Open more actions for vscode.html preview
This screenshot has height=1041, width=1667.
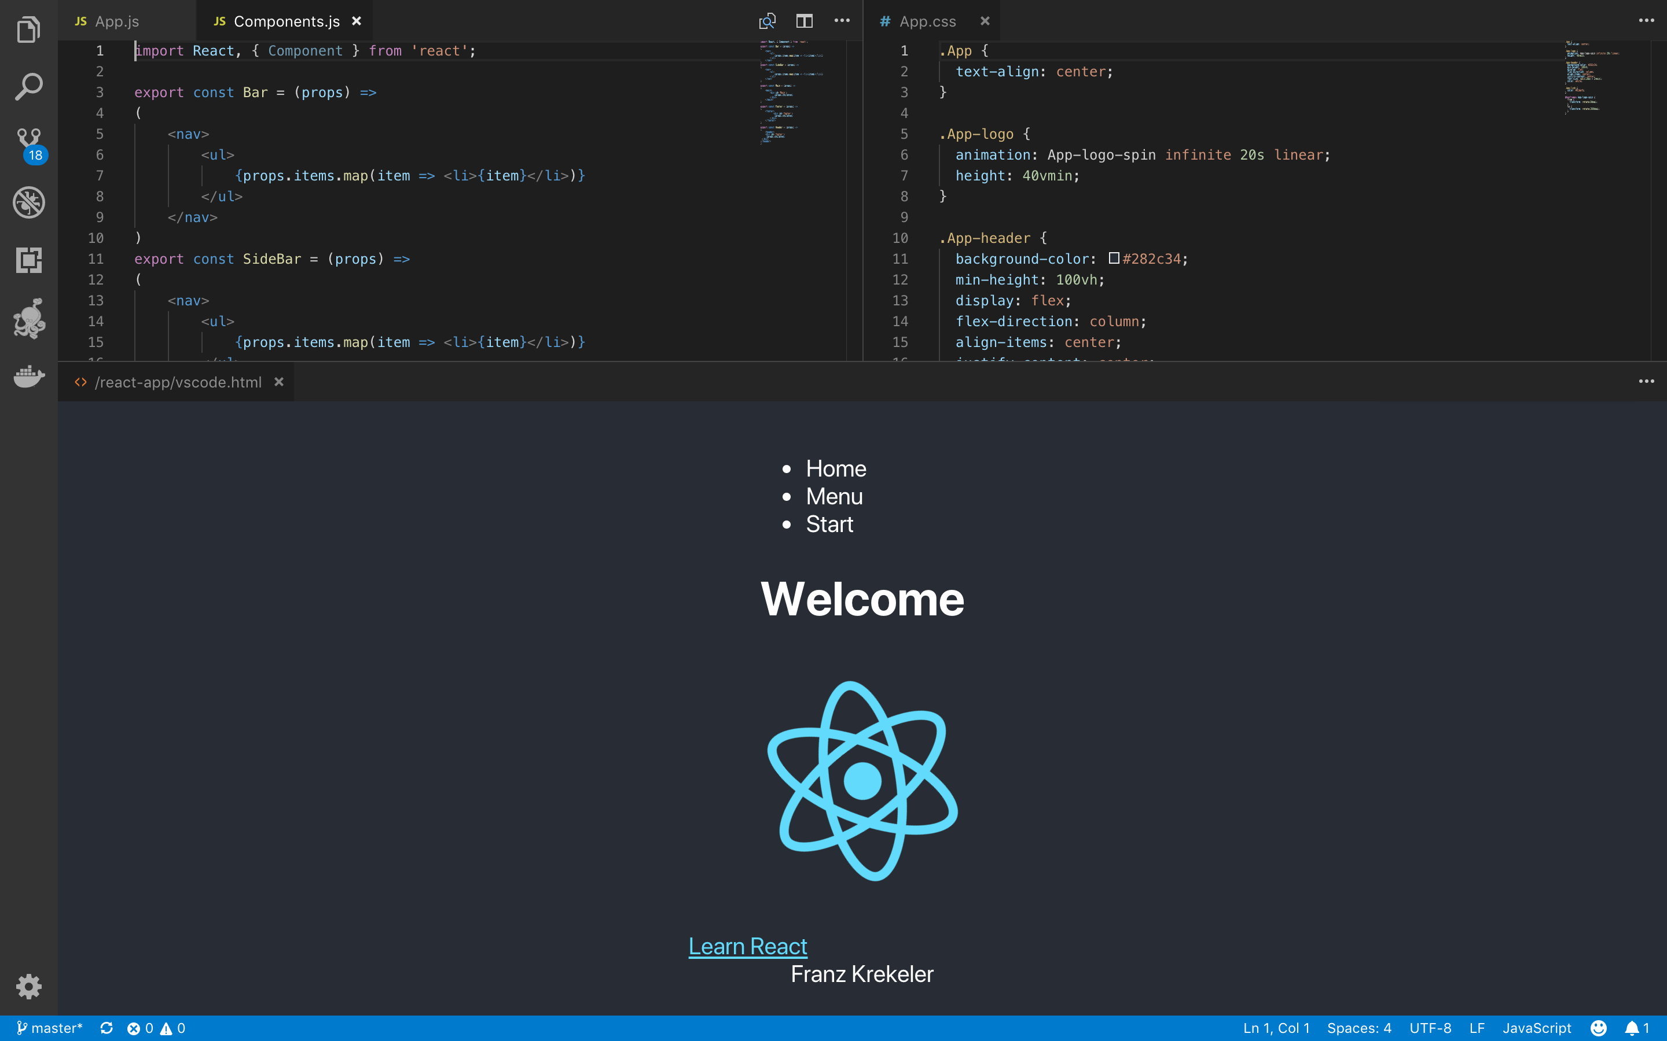point(1646,382)
